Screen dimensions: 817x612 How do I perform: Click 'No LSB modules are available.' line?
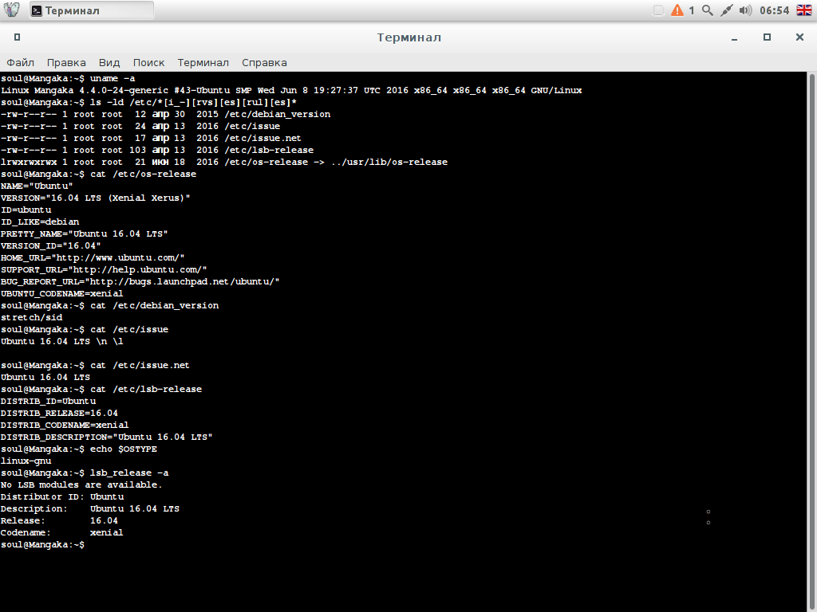81,485
